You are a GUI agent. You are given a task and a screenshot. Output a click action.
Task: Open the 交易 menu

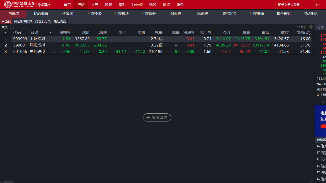94,5
